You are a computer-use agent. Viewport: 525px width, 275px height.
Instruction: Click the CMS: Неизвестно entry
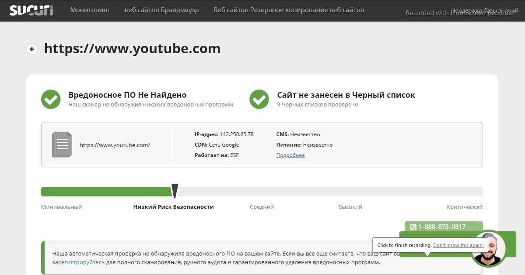298,134
